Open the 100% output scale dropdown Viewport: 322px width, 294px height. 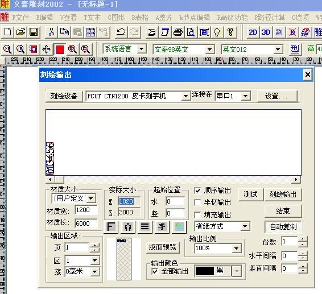(x=237, y=249)
